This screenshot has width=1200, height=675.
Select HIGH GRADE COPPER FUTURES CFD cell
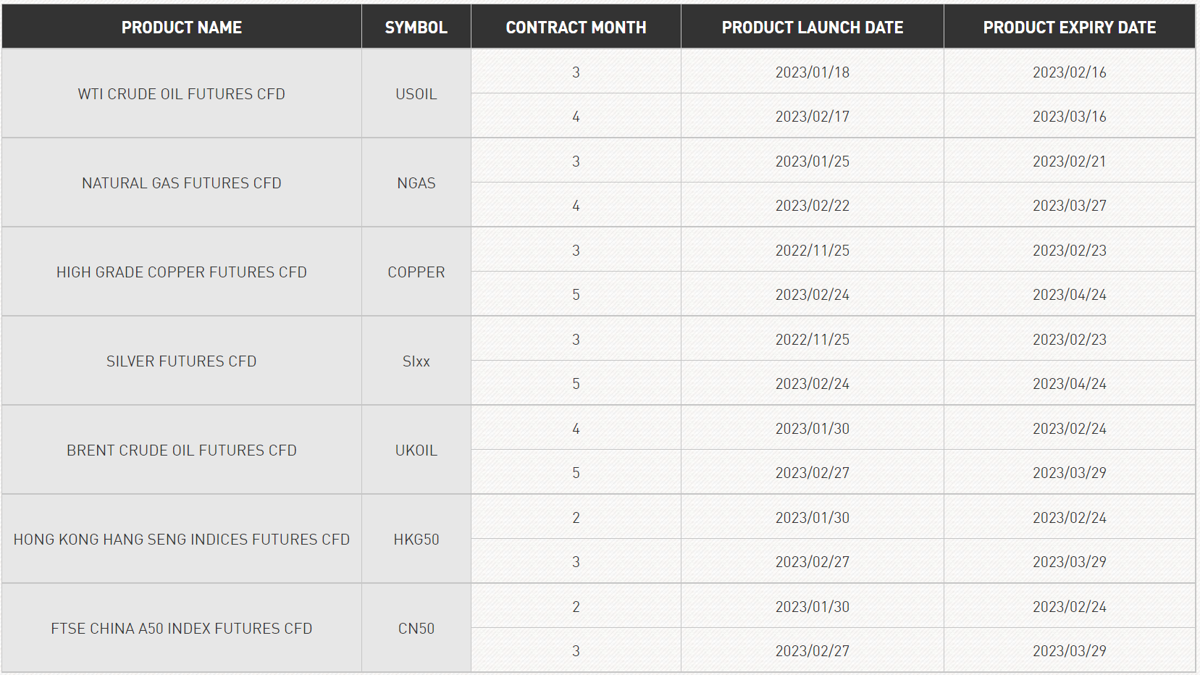coord(182,272)
